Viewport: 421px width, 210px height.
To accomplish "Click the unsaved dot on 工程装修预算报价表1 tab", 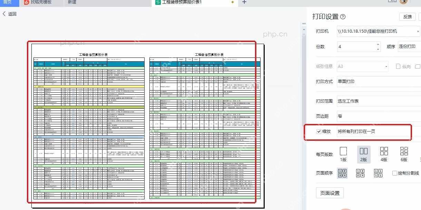I will [232, 2].
